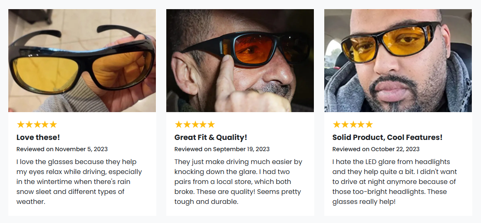The image size is (481, 223).
Task: Click the first star above 'Great Fit & Quality!'
Action: point(178,125)
